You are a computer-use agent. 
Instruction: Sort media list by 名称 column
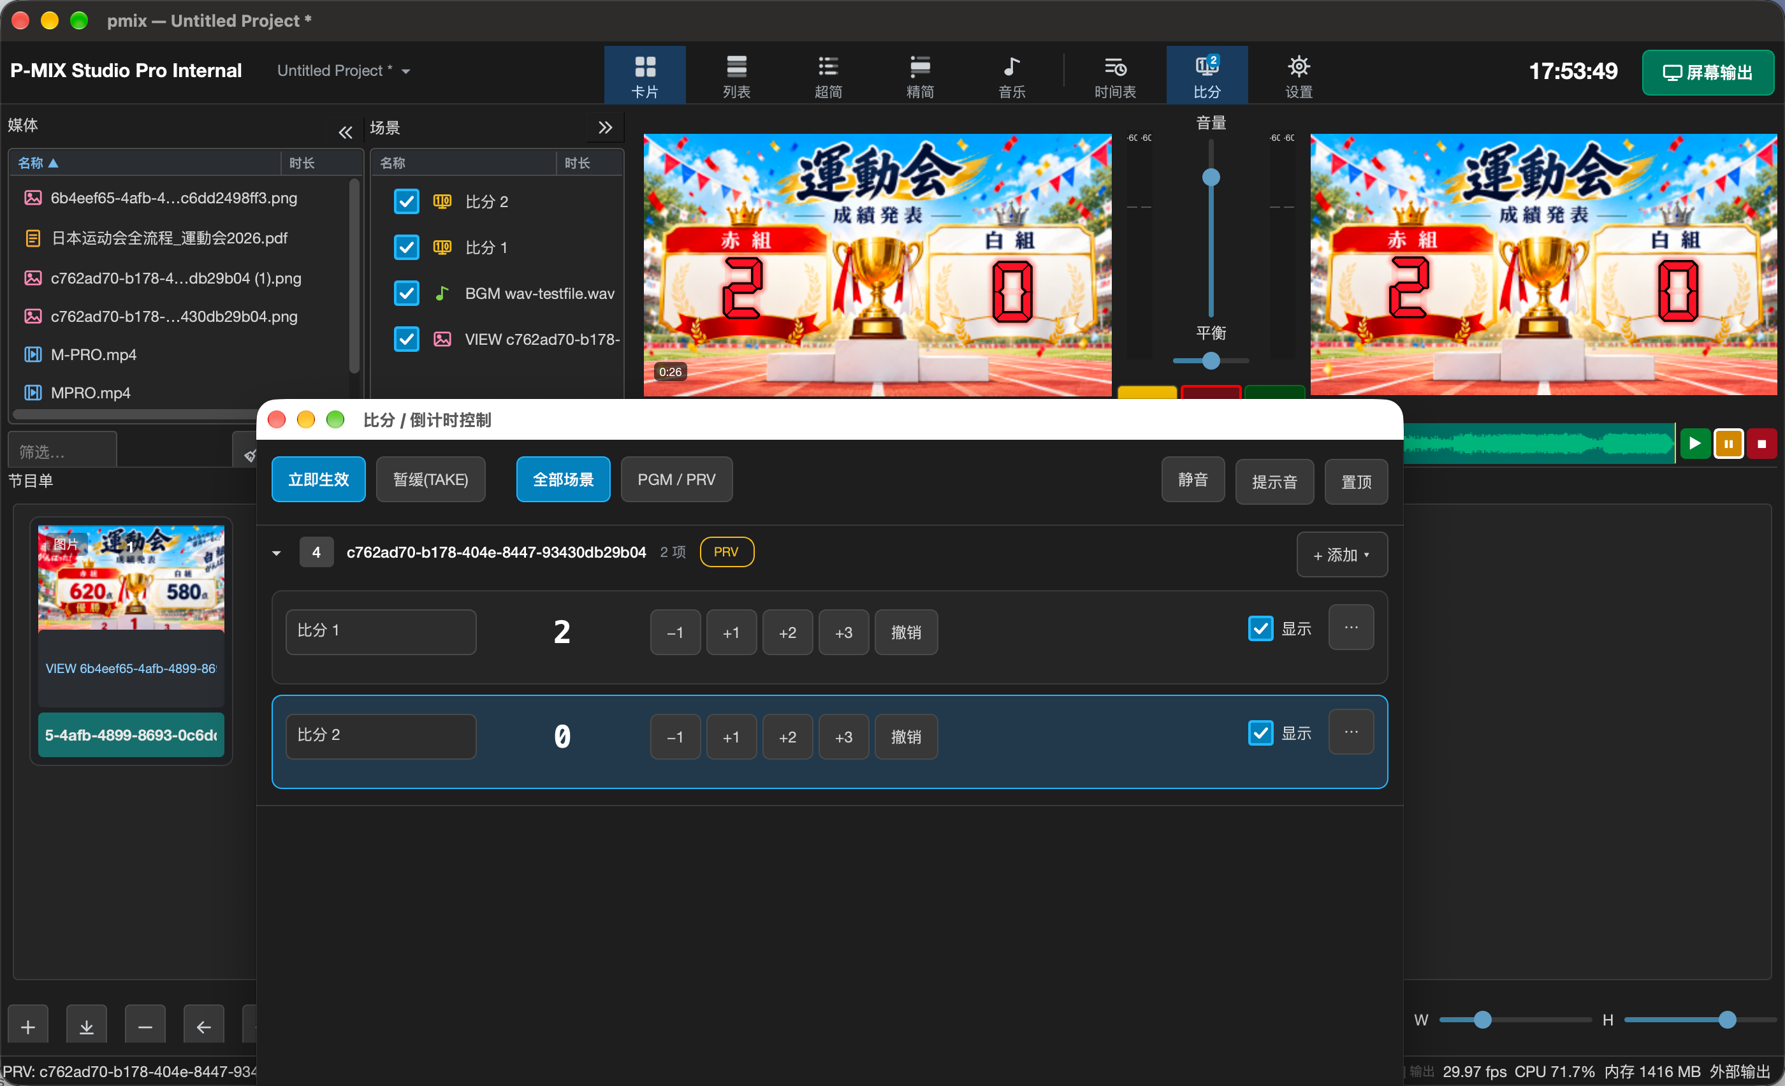click(x=143, y=163)
